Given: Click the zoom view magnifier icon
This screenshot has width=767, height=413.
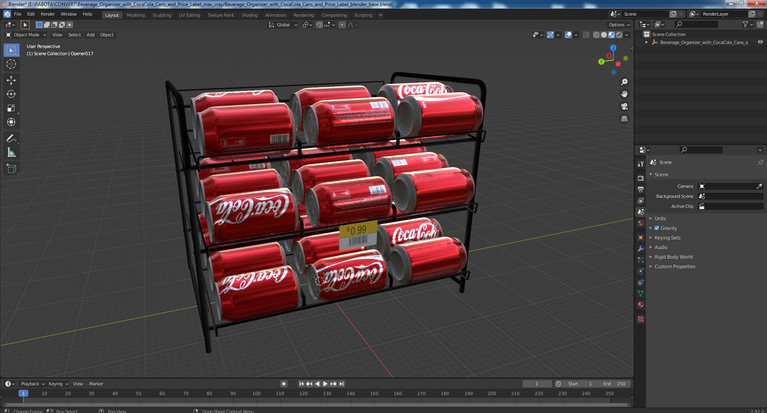Looking at the screenshot, I should pos(624,82).
